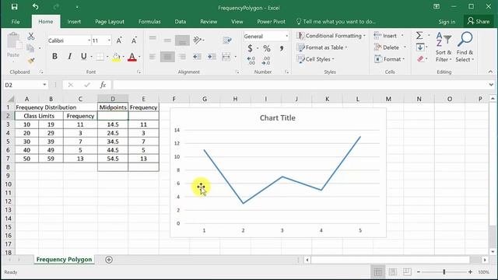Click the Borders icon
Viewport: 498px width, 280px height.
click(x=100, y=57)
